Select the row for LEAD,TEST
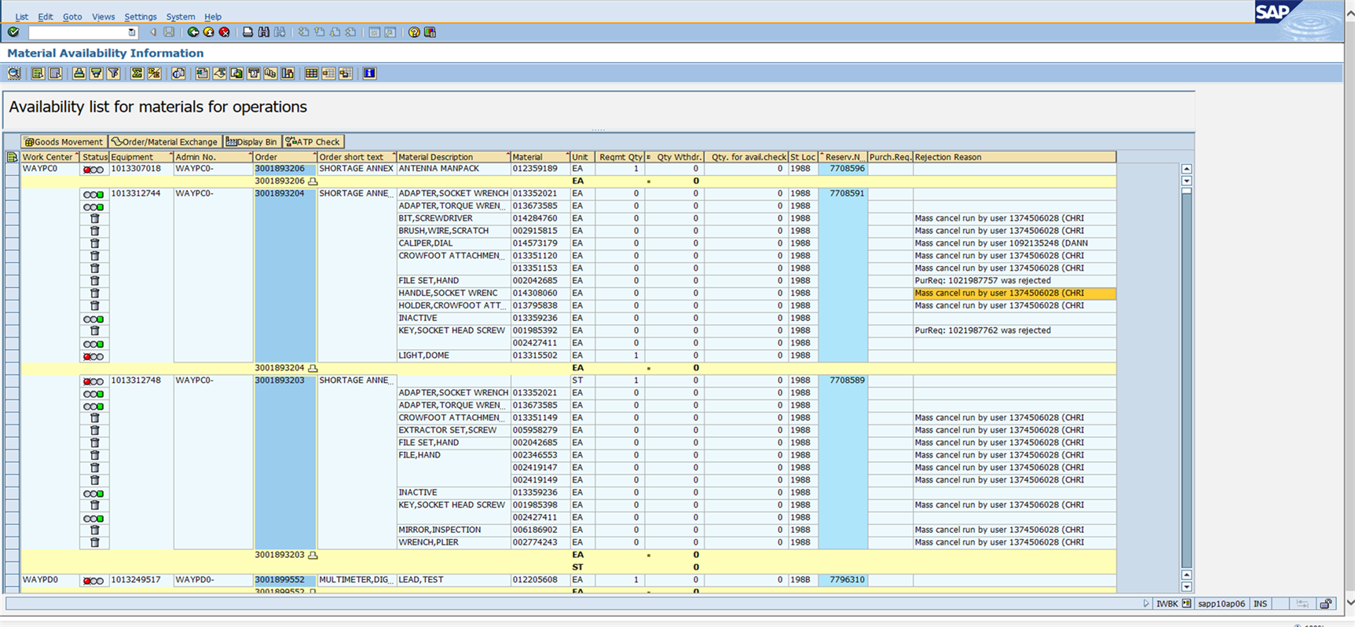The image size is (1355, 627). pos(12,580)
